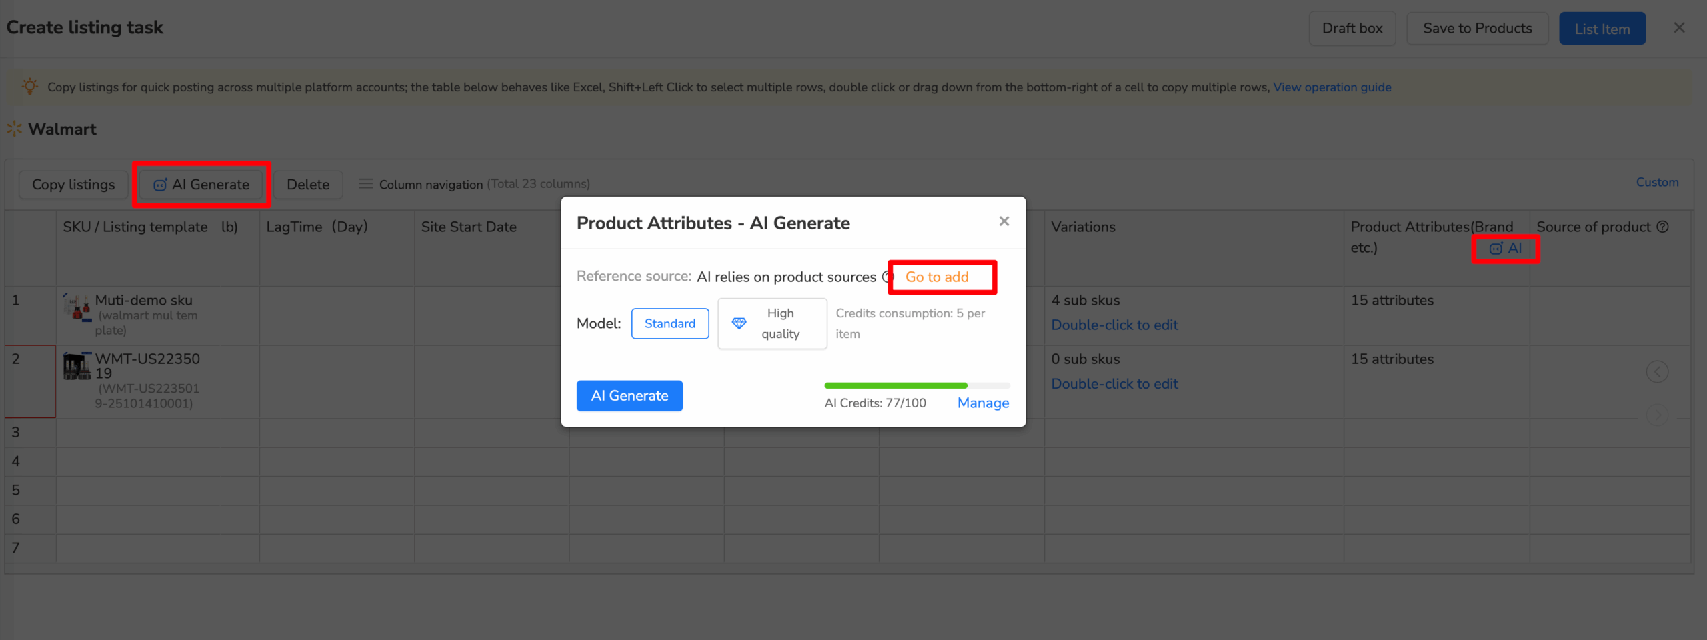
Task: Click the scroll-left arrow circle icon
Action: tap(1657, 371)
